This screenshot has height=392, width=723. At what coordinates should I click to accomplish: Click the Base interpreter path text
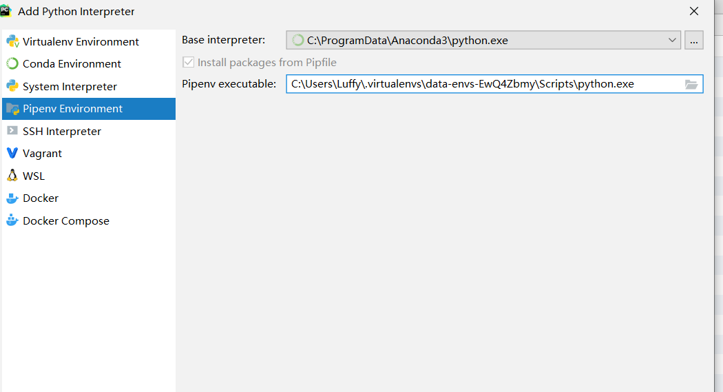[x=408, y=41]
